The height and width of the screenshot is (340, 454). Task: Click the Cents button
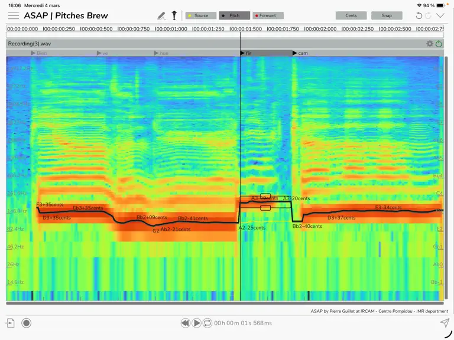coord(351,15)
